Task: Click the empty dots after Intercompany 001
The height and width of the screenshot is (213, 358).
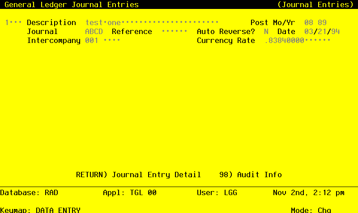Action: 111,40
